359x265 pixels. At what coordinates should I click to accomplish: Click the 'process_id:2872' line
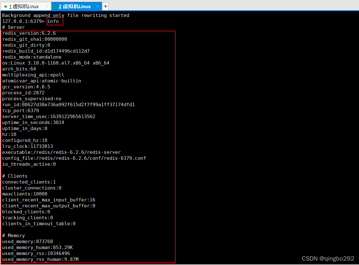(x=23, y=93)
